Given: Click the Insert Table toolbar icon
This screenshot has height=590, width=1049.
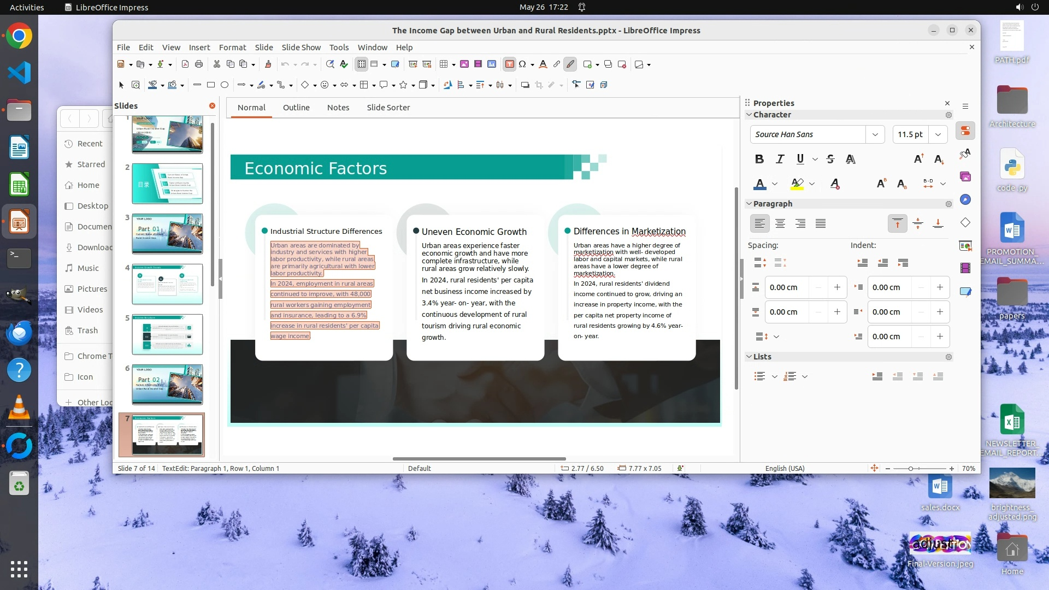Looking at the screenshot, I should click(444, 64).
